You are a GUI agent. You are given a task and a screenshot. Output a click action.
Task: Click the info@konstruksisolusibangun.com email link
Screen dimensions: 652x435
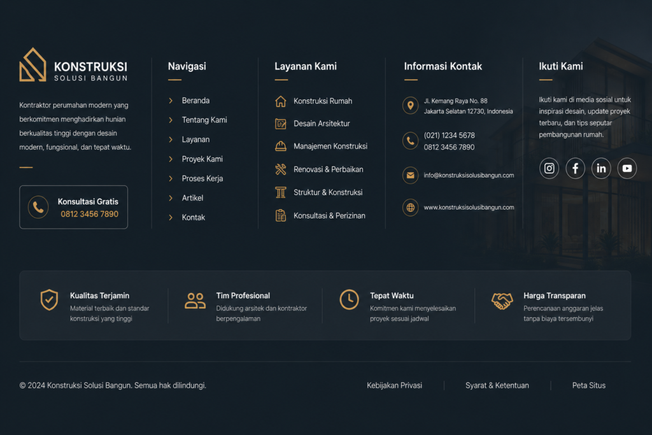(469, 175)
